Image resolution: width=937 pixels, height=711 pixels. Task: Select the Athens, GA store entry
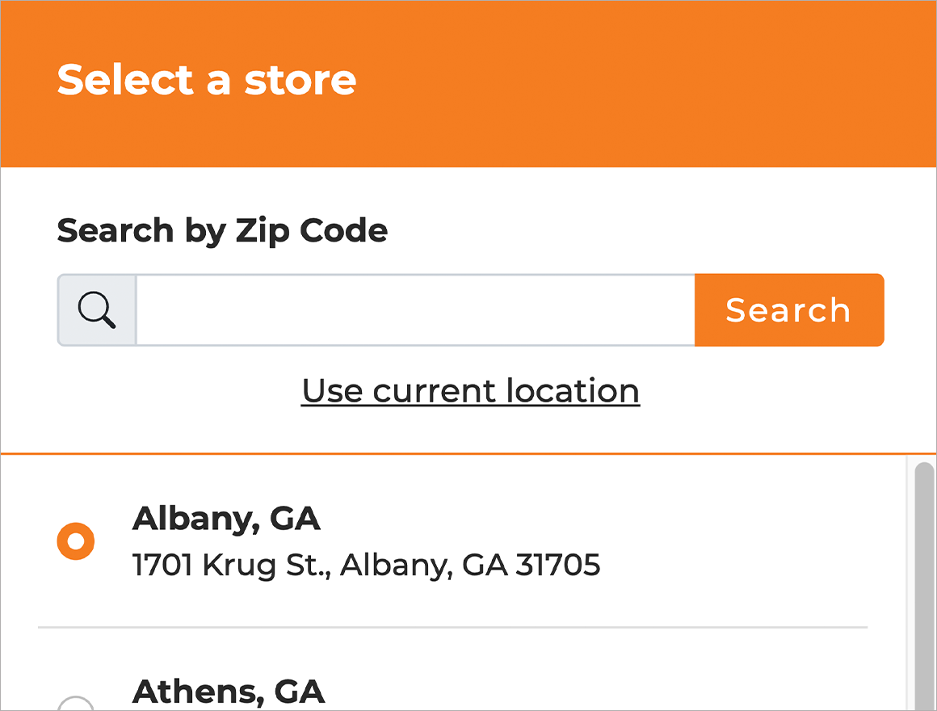tap(230, 692)
